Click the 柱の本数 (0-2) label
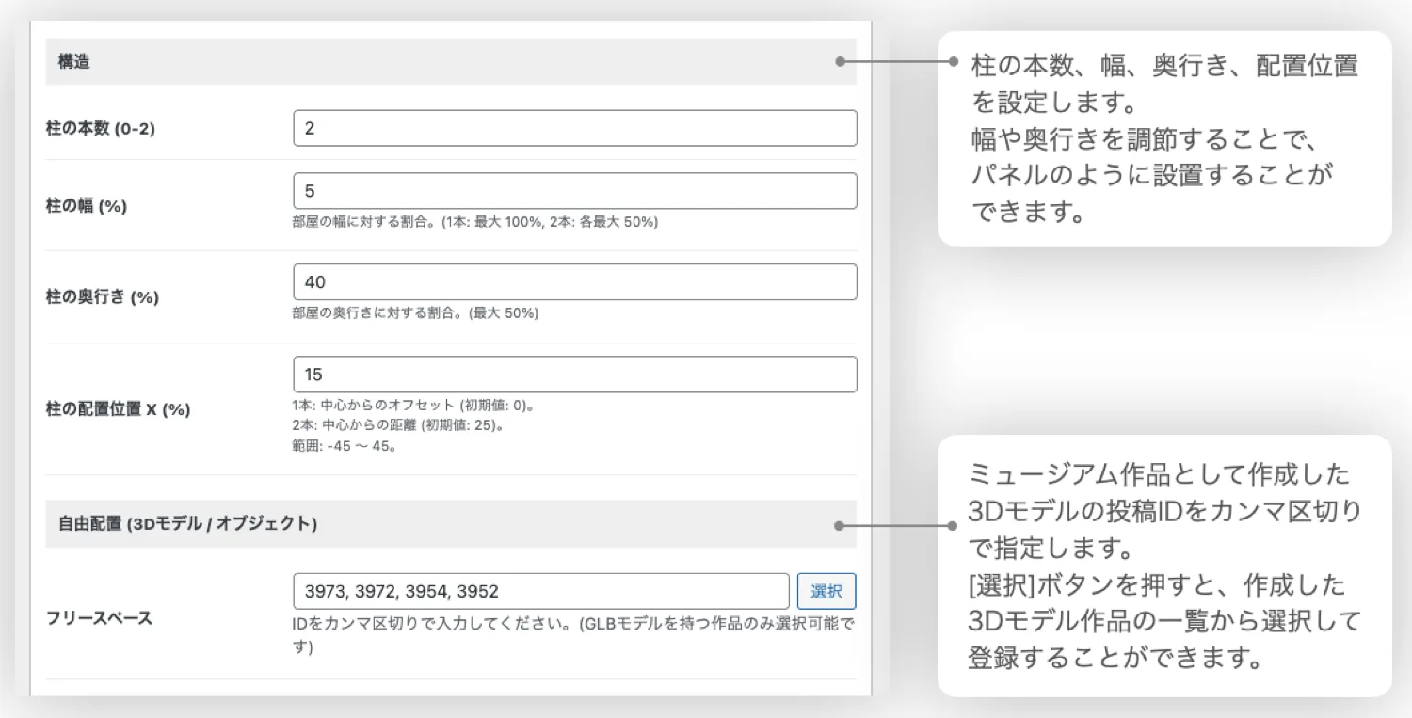The width and height of the screenshot is (1412, 718). 101,129
